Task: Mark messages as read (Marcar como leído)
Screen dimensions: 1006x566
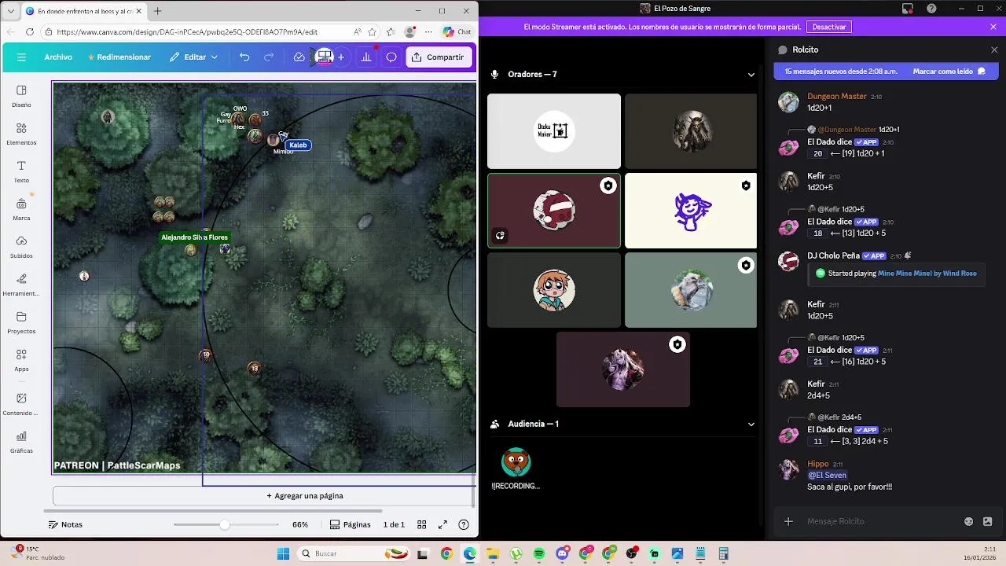Action: (949, 72)
